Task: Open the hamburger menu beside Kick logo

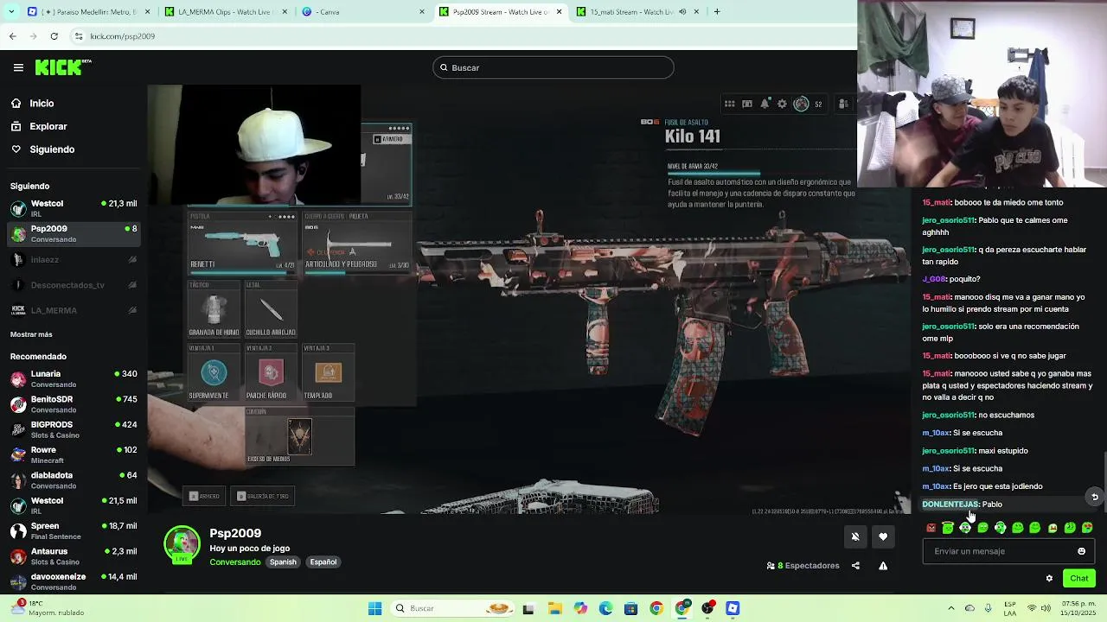Action: point(18,67)
